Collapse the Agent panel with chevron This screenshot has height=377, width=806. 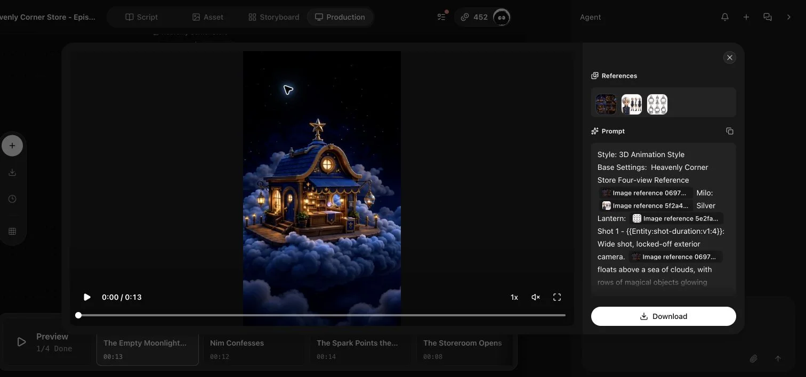point(789,17)
